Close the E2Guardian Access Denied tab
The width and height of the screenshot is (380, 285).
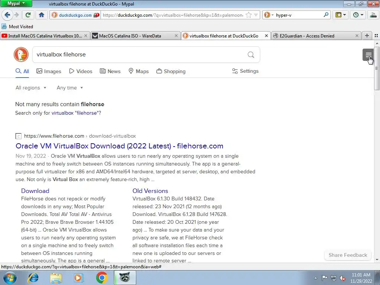coord(357,36)
